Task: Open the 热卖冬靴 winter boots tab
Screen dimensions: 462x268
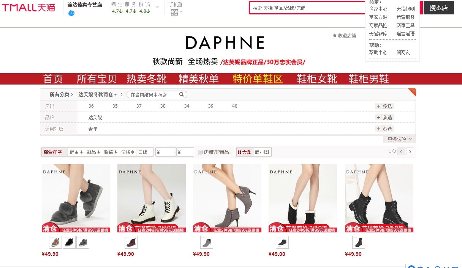Action: click(147, 79)
